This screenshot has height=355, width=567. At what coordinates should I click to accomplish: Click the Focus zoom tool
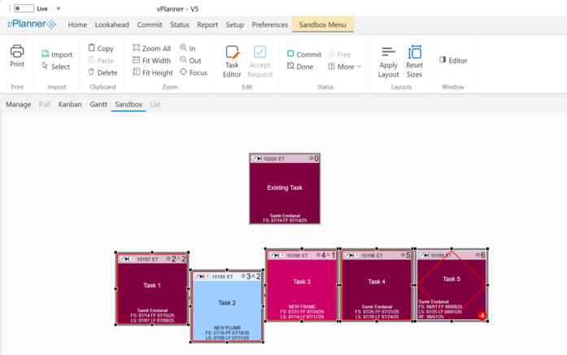(194, 72)
